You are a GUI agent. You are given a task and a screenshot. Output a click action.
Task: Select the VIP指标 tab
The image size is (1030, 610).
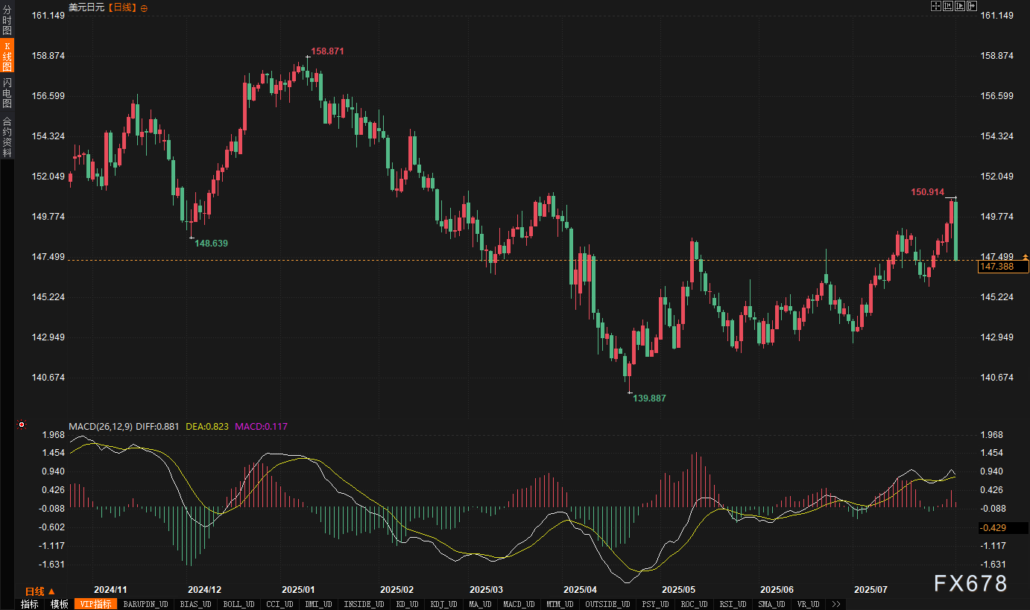click(95, 604)
